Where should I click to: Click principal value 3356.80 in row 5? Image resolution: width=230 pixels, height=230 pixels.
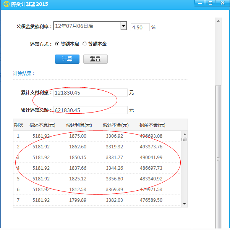[114, 179]
